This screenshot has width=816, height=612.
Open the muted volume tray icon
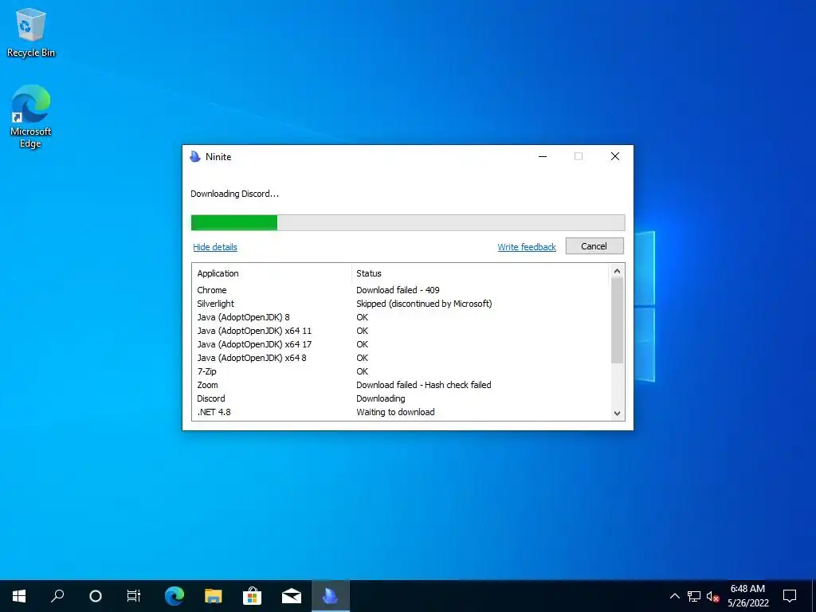[712, 596]
